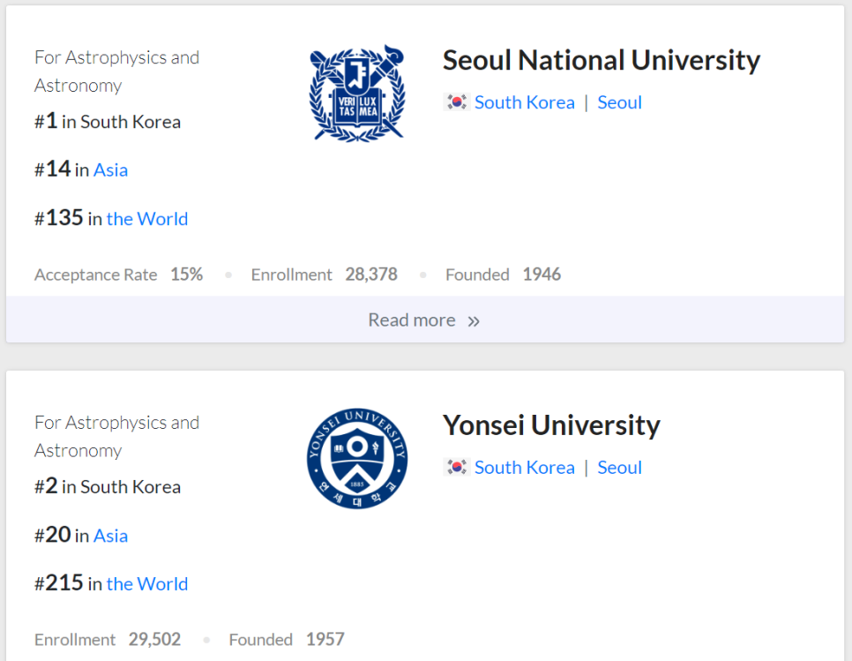Select the Founded 1946 value
Image resolution: width=852 pixels, height=661 pixels.
(542, 274)
